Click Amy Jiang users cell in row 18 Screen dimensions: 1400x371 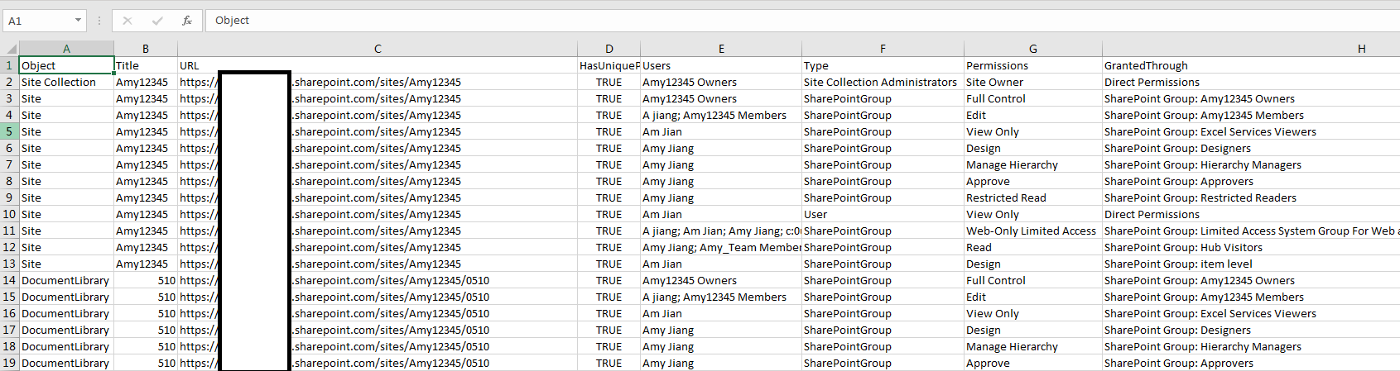click(x=721, y=346)
